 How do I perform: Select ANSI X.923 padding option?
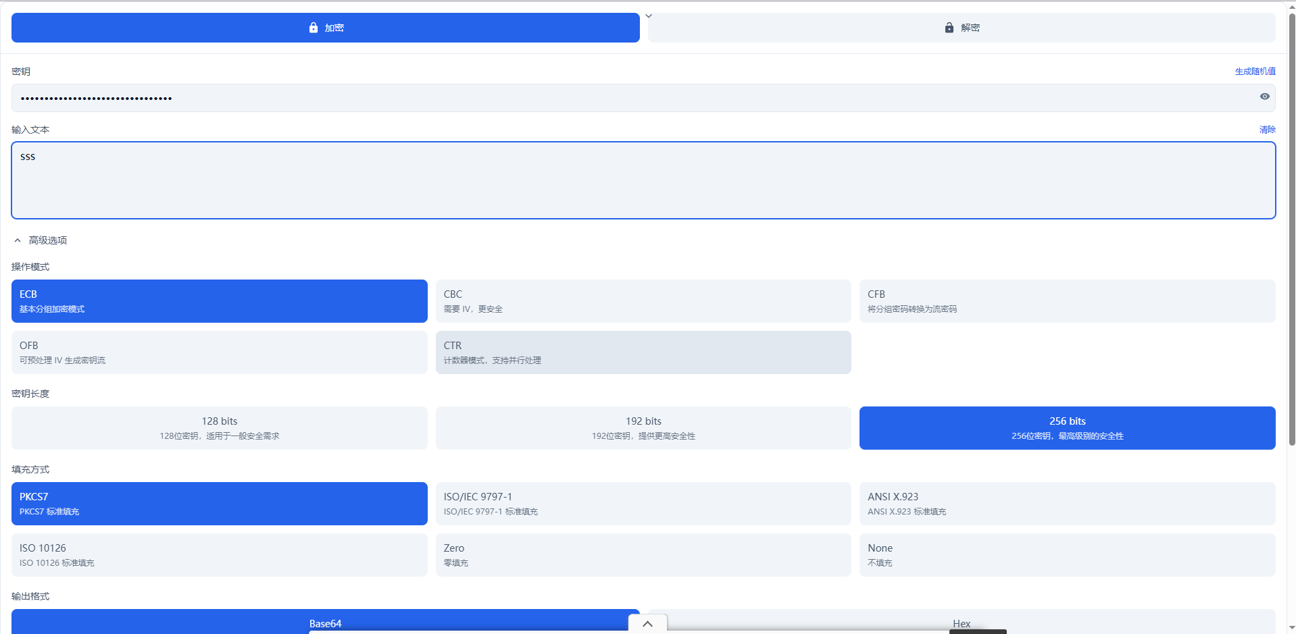(x=1067, y=504)
